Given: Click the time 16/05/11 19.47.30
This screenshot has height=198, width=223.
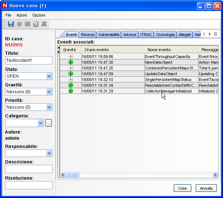Looking at the screenshot, I should pos(97,62).
